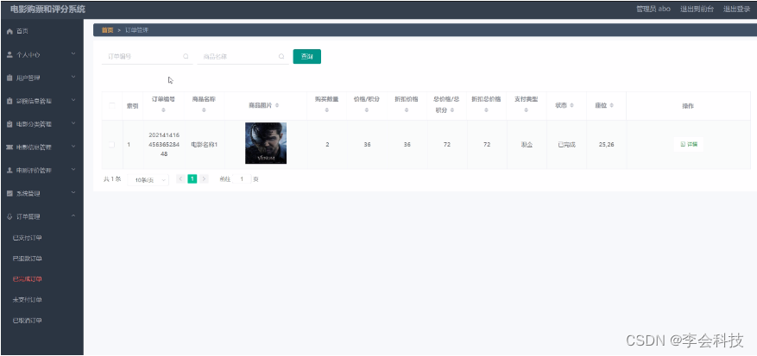Expand 电影评价管理 menu chevron
The height and width of the screenshot is (356, 757).
click(x=73, y=170)
